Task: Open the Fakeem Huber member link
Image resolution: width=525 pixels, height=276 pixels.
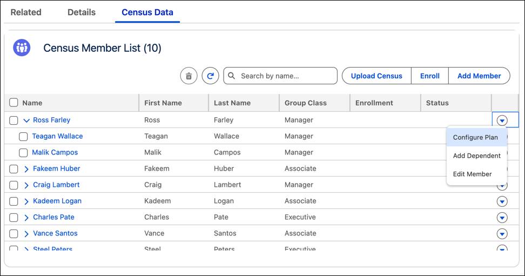Action: pos(57,169)
